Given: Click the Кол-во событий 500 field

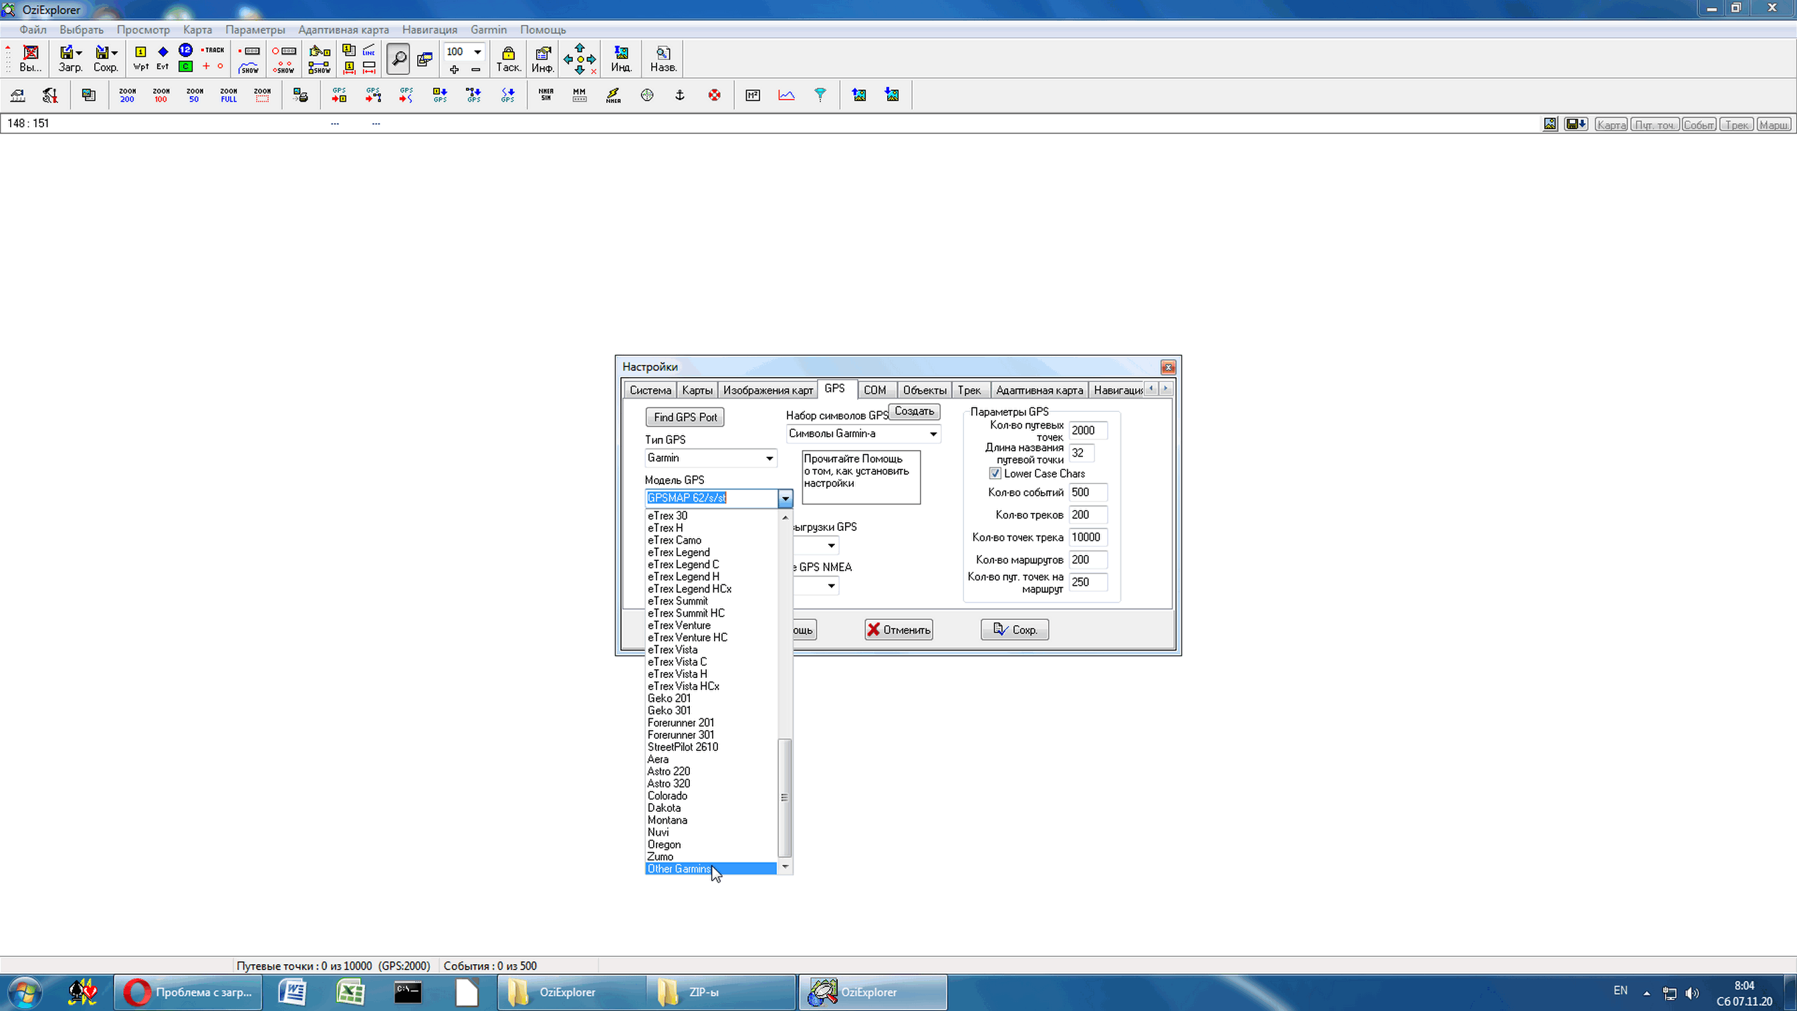Looking at the screenshot, I should 1088,493.
